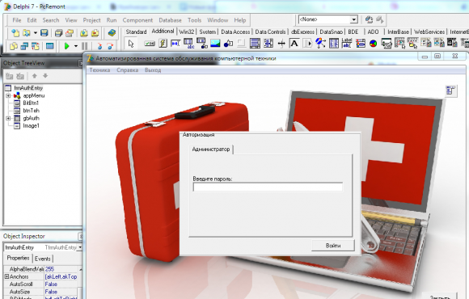The image size is (469, 299).
Task: Expand the Anchors property in Object Inspector
Action: tap(6, 276)
